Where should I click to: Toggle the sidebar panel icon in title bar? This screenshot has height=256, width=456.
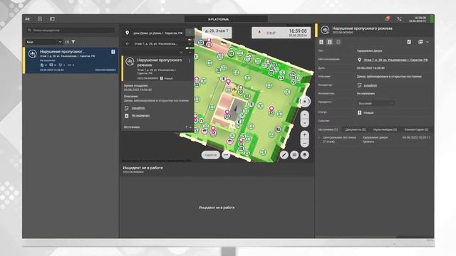[x=52, y=19]
